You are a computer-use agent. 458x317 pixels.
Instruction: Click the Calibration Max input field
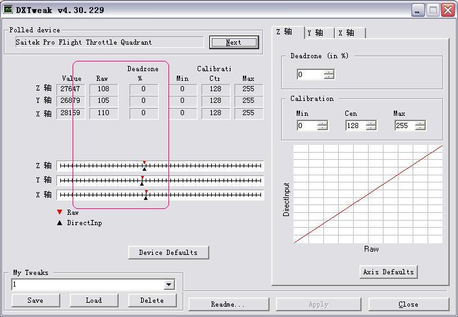[x=405, y=126]
